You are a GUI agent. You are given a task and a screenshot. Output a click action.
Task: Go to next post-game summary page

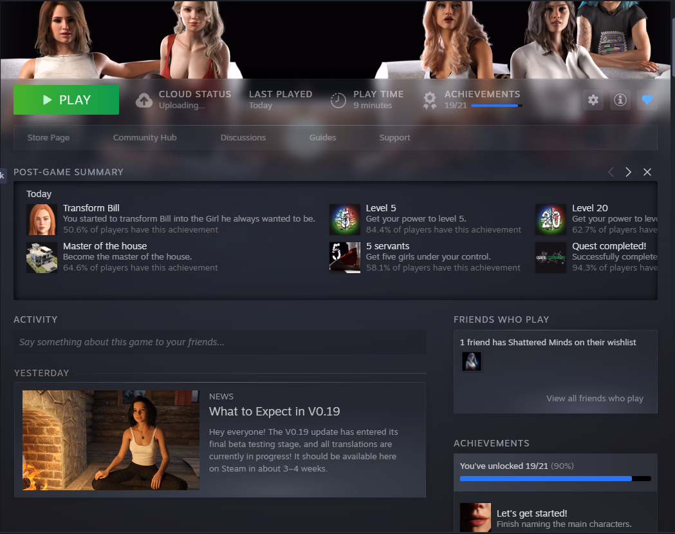pyautogui.click(x=629, y=172)
